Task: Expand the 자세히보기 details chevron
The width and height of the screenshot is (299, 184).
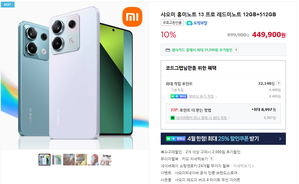Action: (x=253, y=166)
